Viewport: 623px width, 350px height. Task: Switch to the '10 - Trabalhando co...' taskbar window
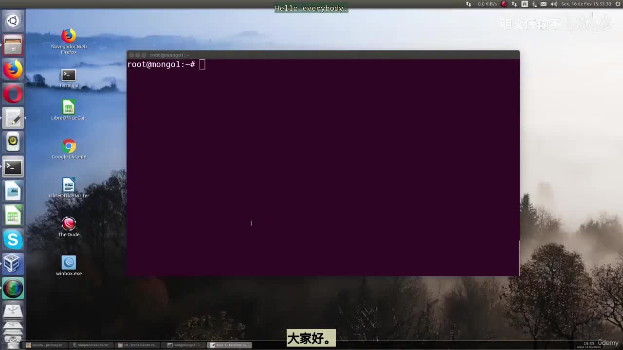tap(138, 345)
